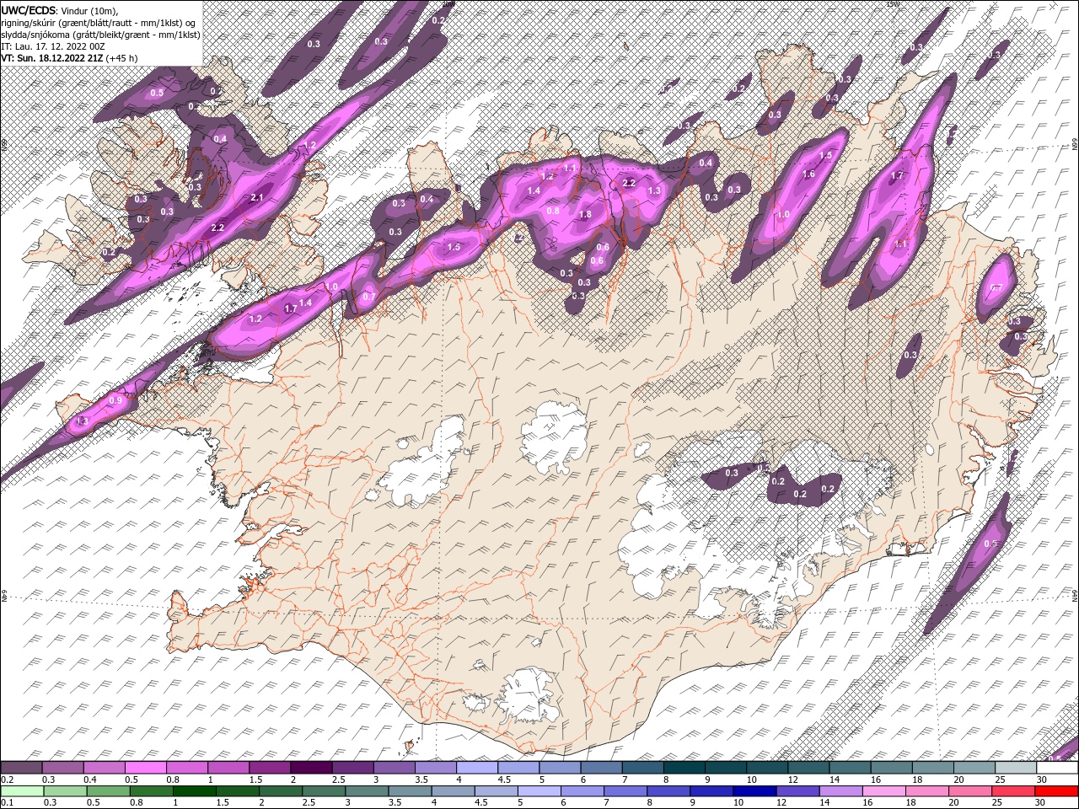Click the 0.8 precipitation value on the map
This screenshot has width=1079, height=809.
pyautogui.click(x=554, y=211)
